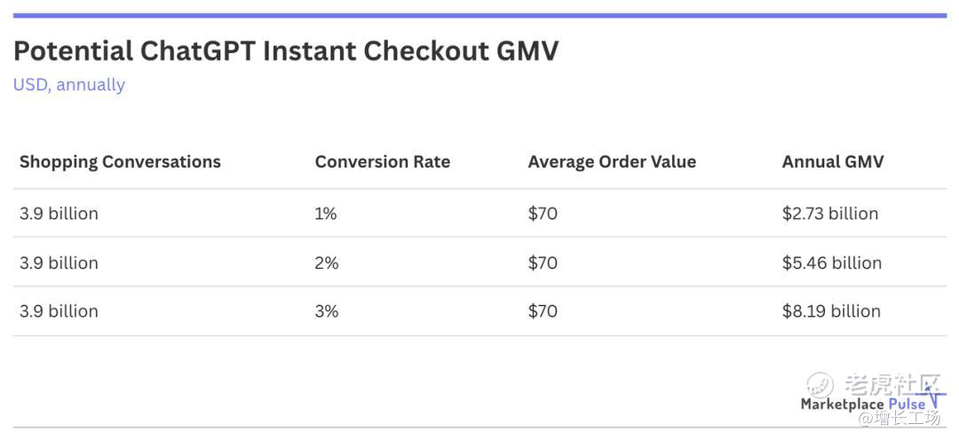Click the 2% conversion rate cell
The width and height of the screenshot is (959, 440).
point(326,263)
